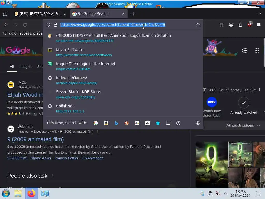Open the start menu

[x=6, y=193]
